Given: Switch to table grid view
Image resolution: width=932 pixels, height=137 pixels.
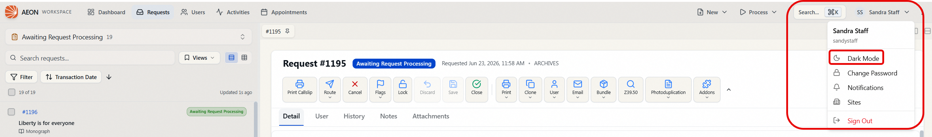Looking at the screenshot, I should [x=244, y=58].
